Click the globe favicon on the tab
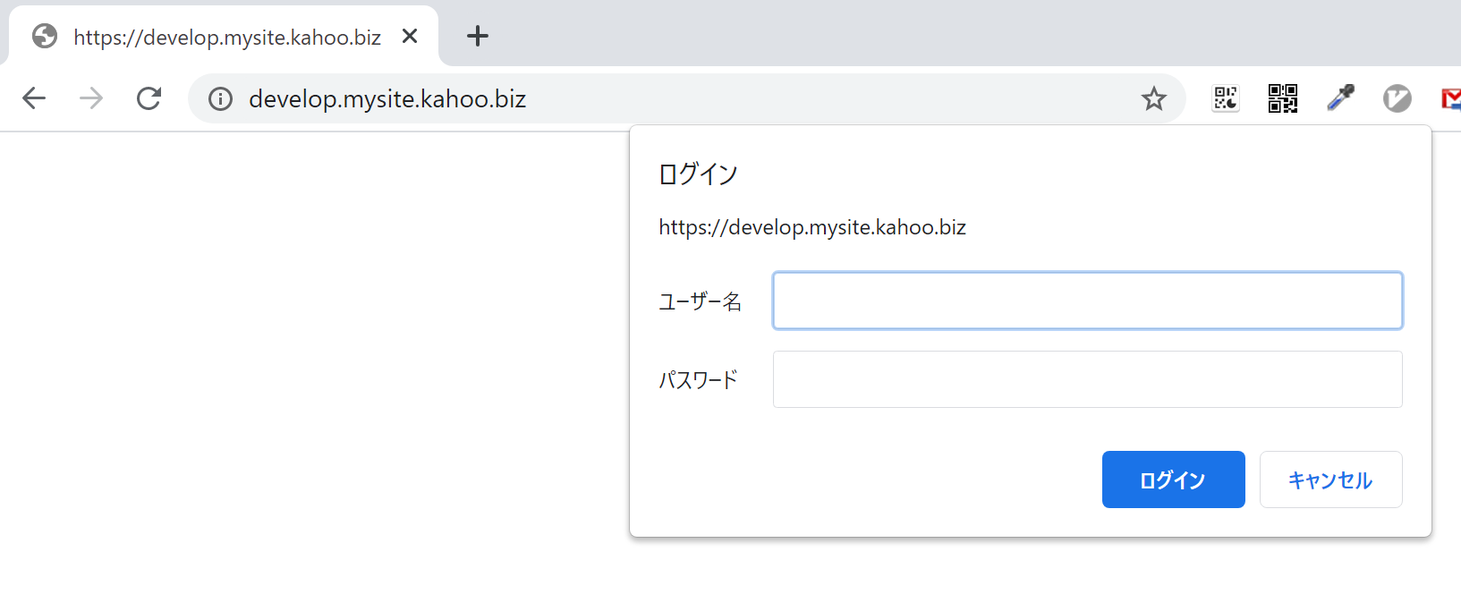The image size is (1461, 594). pos(45,36)
